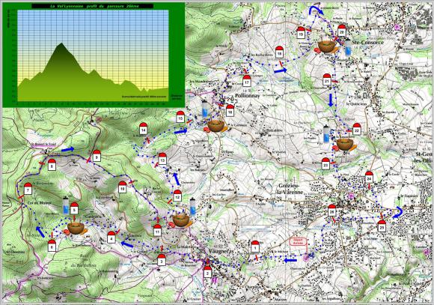Click the Grézieu-la-Varenne town label
This screenshot has width=434, height=305.
(291, 189)
